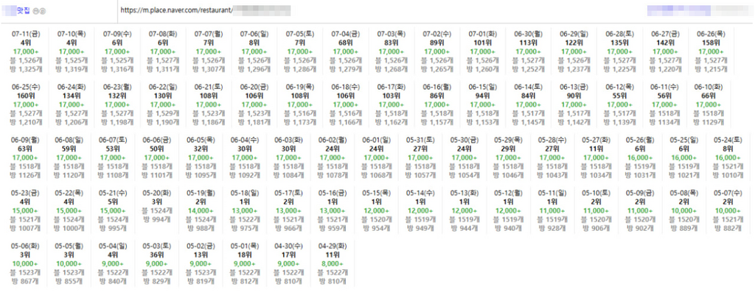755x292 pixels.
Task: Select the 07-04(금) cell showing 68위
Action: pos(344,51)
